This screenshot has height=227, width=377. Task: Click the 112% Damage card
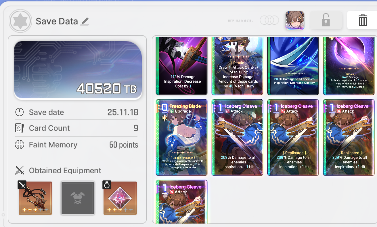coord(181,66)
